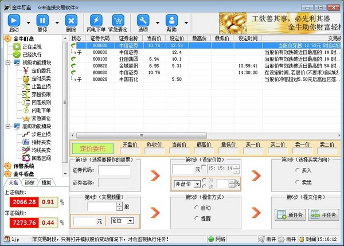Screen dimensions: 344x246
Task: Click the 紧急清仓 shopping cart toolbar icon
Action: pyautogui.click(x=118, y=21)
